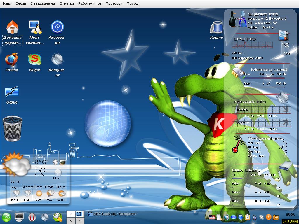Open the Прозорци menu
The image size is (299, 224).
tap(114, 3)
